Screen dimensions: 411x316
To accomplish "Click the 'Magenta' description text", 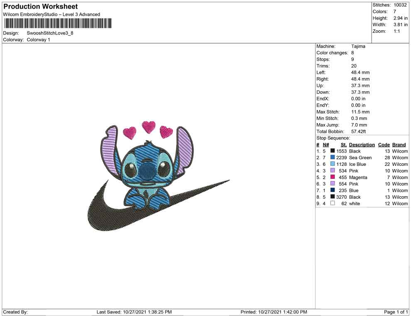I will [358, 177].
